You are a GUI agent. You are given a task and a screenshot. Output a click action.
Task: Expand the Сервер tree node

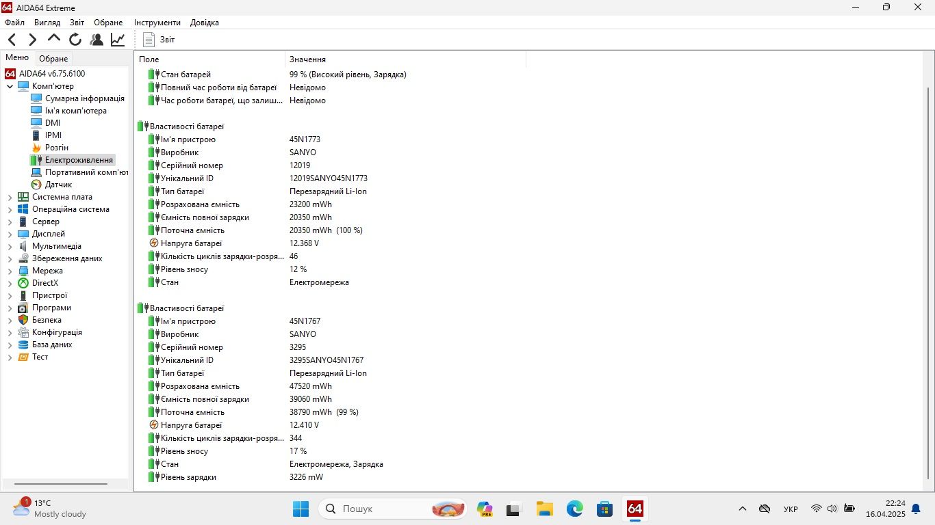10,221
